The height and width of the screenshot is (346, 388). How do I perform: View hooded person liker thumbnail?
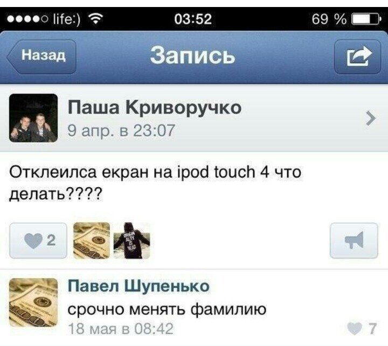point(131,241)
